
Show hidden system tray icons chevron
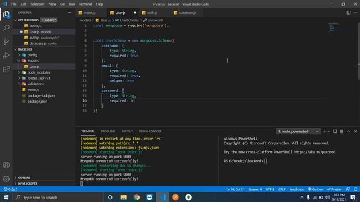(302, 197)
